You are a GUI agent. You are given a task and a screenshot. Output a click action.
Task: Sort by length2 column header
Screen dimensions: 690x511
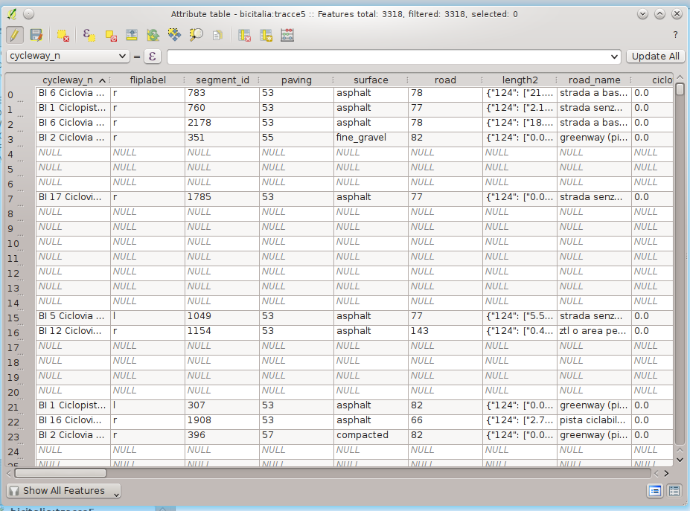(520, 80)
